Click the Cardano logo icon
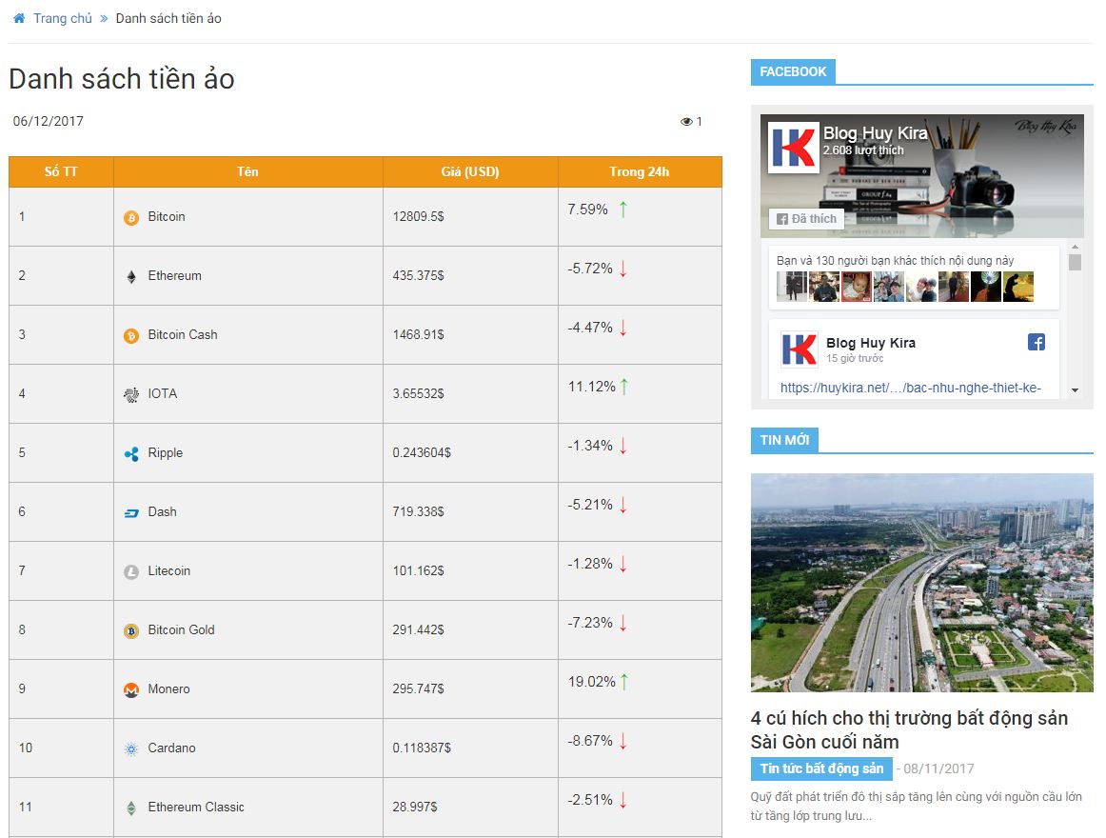This screenshot has width=1106, height=838. click(x=131, y=749)
